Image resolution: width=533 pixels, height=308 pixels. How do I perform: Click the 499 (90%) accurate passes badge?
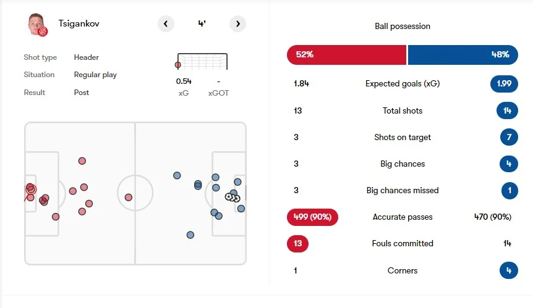pos(312,217)
